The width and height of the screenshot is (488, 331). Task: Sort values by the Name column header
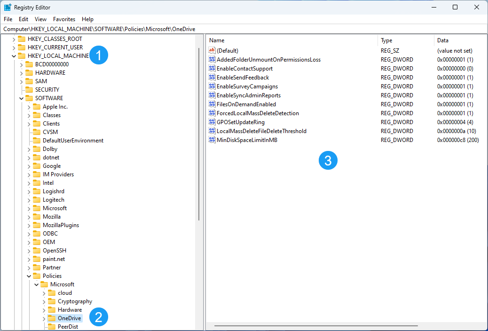coord(291,40)
